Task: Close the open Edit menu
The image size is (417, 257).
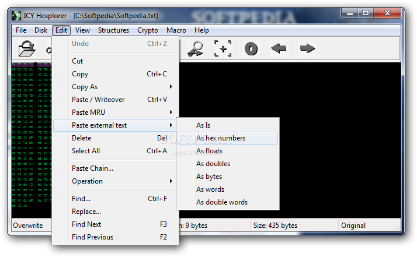Action: click(61, 30)
